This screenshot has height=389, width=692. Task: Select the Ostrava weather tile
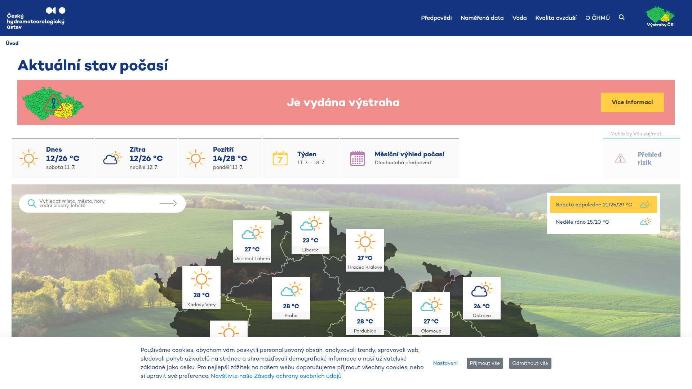pyautogui.click(x=482, y=298)
